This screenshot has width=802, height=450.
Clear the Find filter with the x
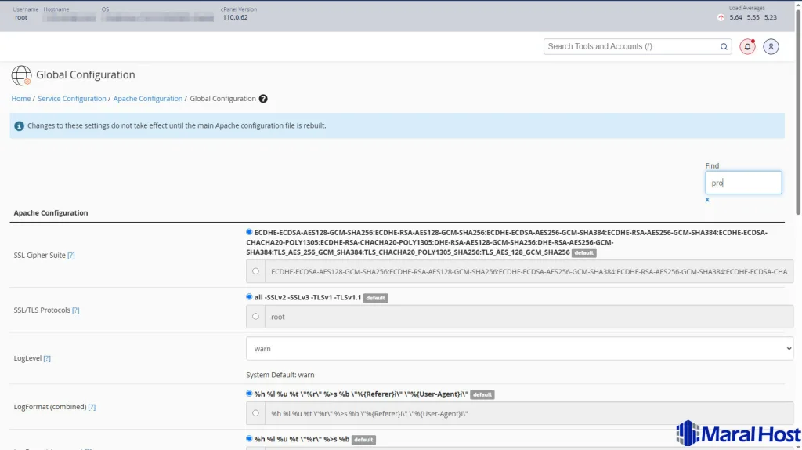pyautogui.click(x=707, y=200)
